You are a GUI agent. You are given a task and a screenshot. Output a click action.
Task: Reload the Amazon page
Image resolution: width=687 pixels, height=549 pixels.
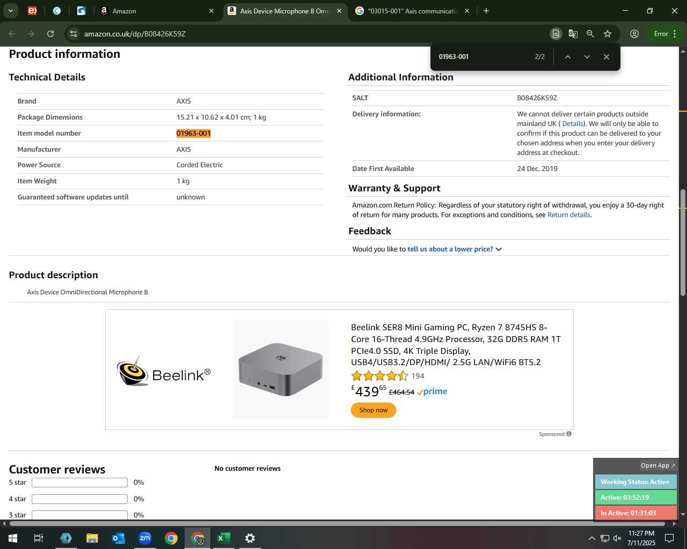pos(50,34)
